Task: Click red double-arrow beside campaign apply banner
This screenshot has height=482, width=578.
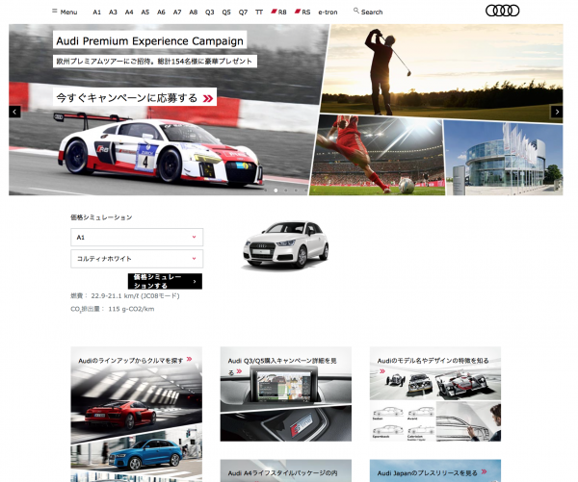Action: (208, 98)
